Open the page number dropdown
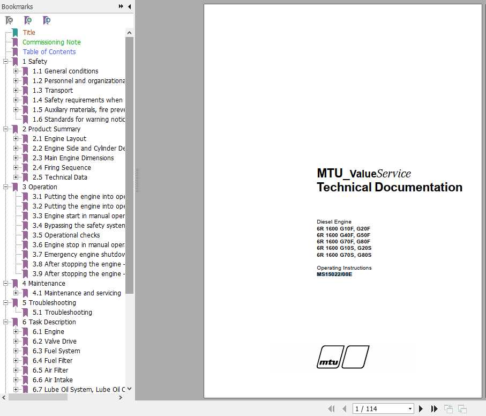486x416 pixels. click(x=410, y=408)
